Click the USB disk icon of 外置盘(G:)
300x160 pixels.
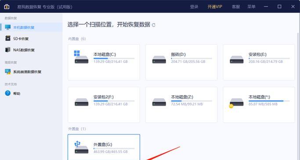pos(81,147)
